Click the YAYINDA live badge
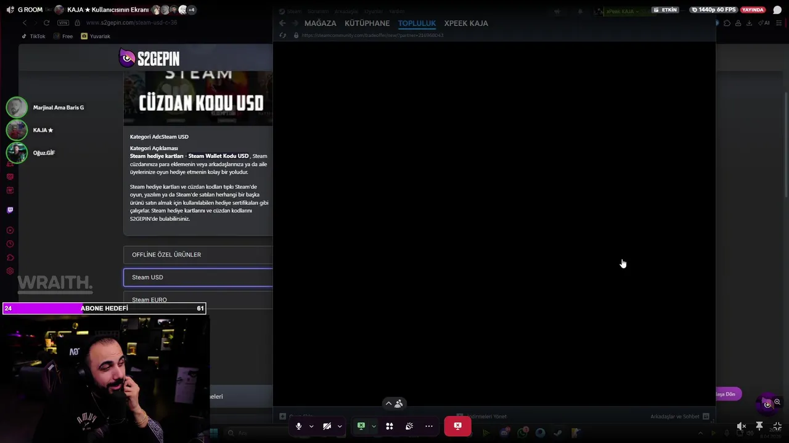Screen dimensions: 789x443 [x=753, y=10]
